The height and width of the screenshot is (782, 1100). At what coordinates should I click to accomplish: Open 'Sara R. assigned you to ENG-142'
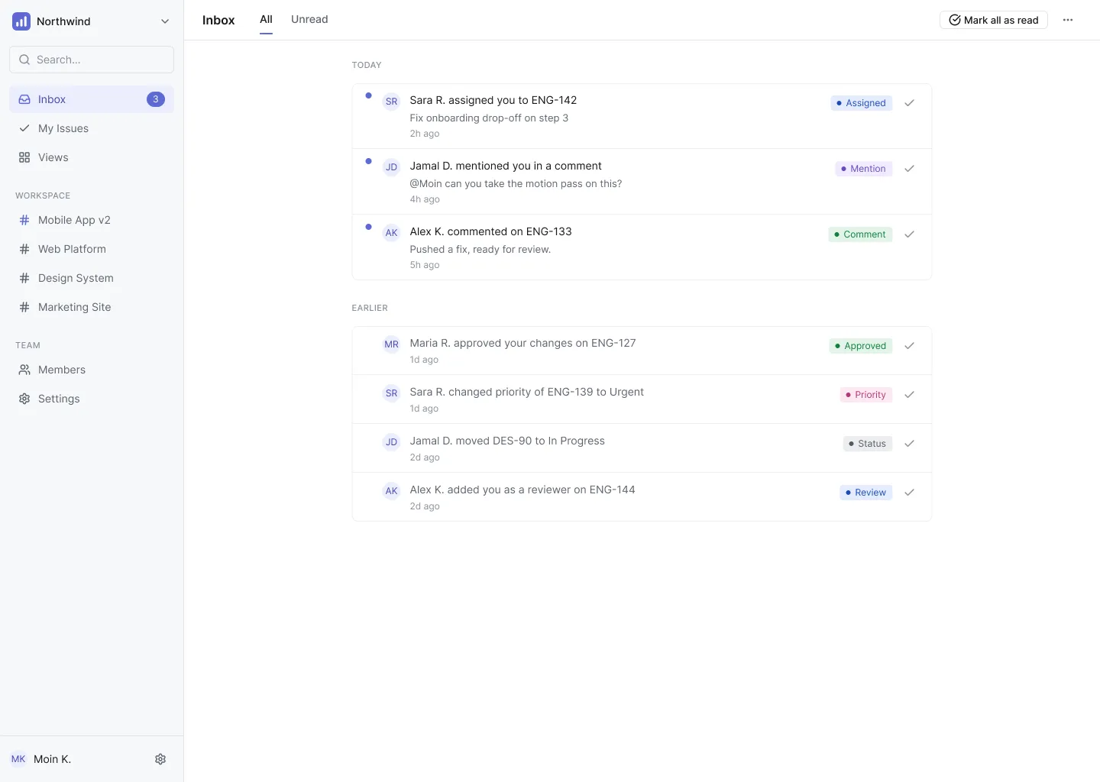click(642, 116)
